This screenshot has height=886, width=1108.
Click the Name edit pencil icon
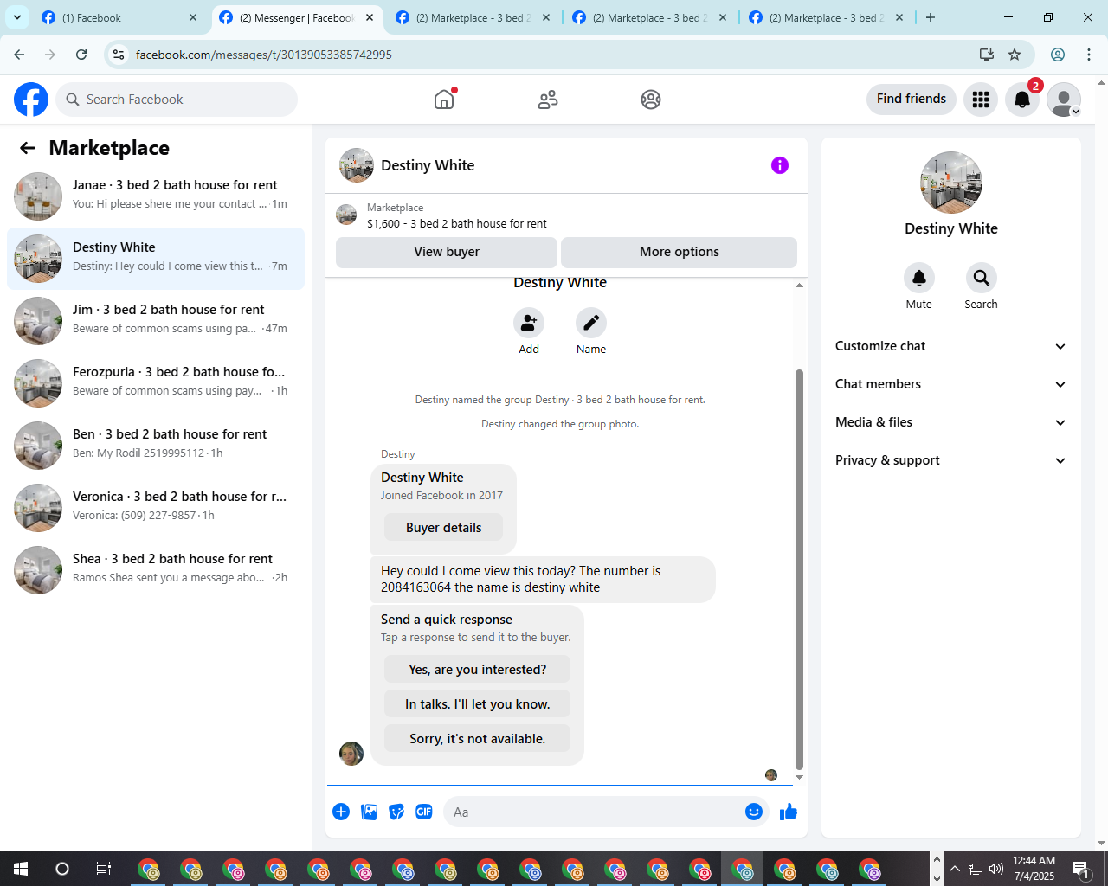coord(591,323)
